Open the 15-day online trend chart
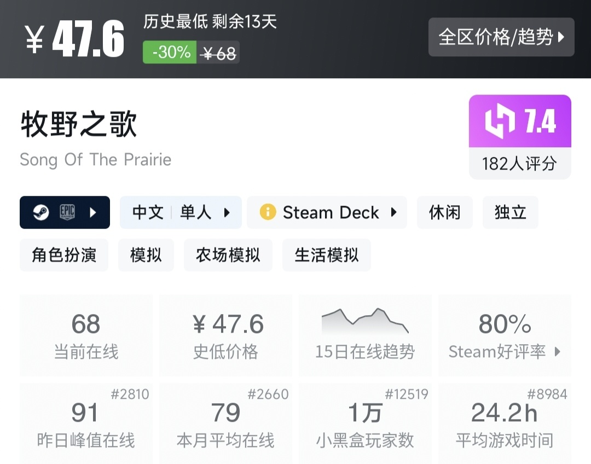Viewport: 591px width, 464px height. tap(364, 322)
